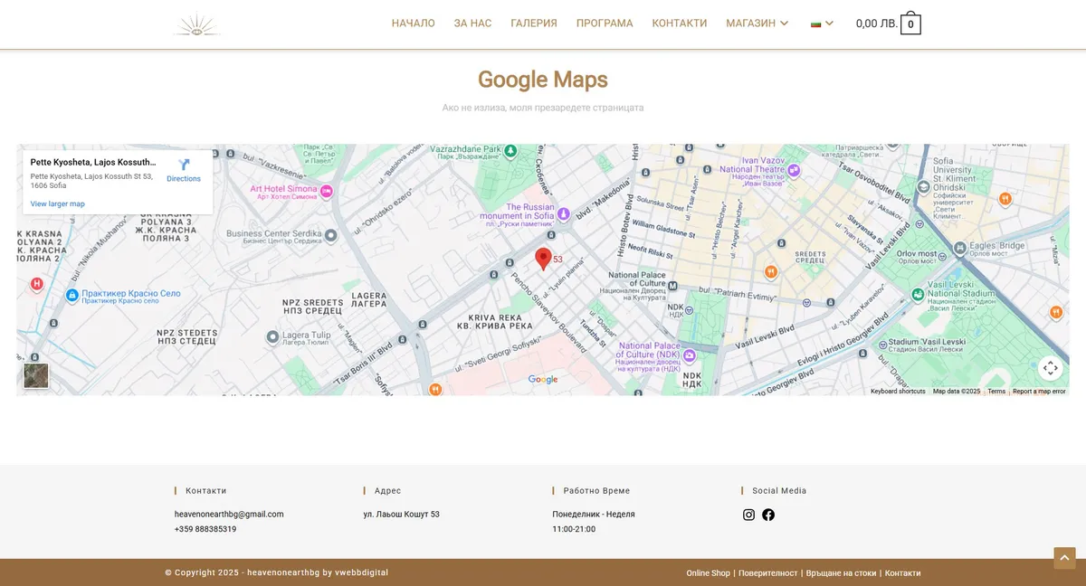Open the Instagram social icon
1086x586 pixels.
[748, 515]
